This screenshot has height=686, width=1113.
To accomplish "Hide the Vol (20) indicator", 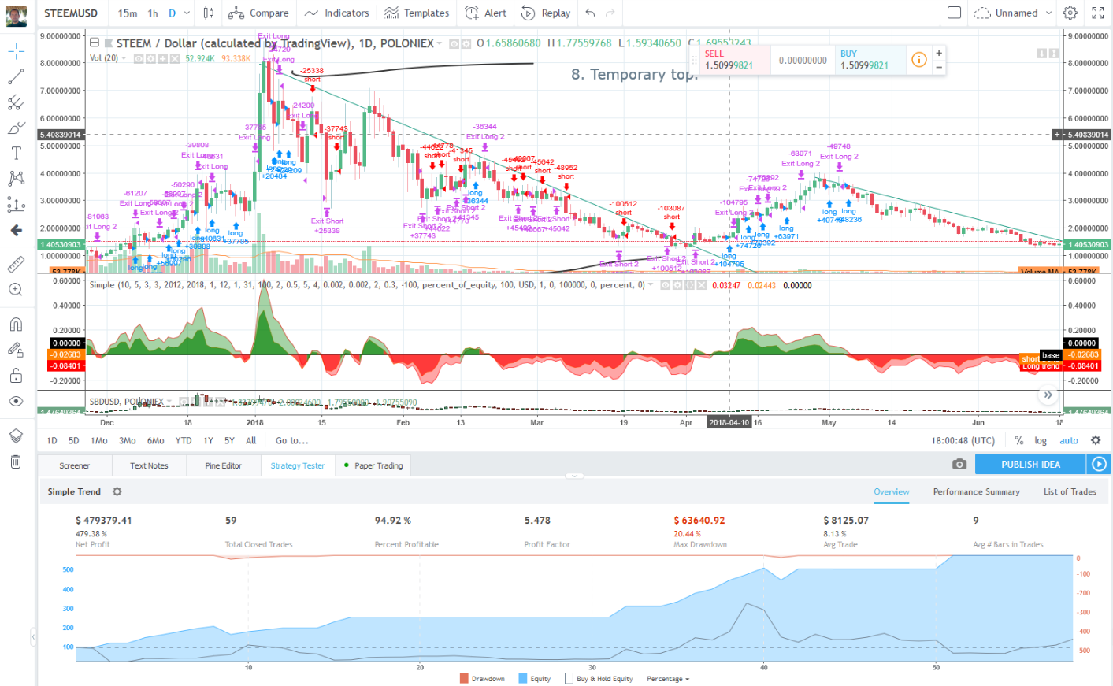I will 139,58.
